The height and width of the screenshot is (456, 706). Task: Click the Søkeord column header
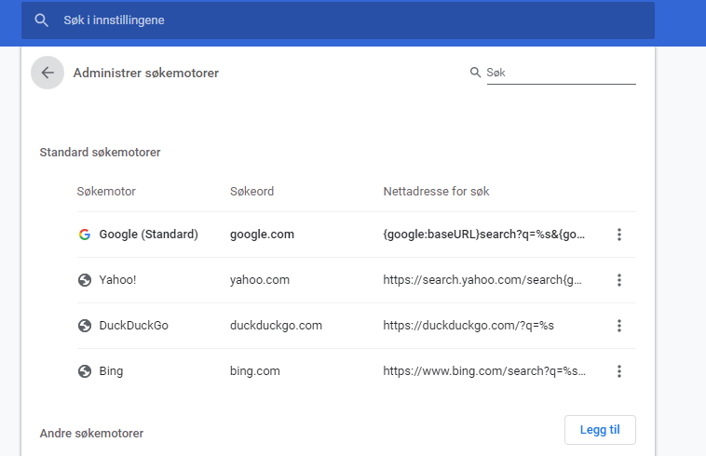(251, 192)
